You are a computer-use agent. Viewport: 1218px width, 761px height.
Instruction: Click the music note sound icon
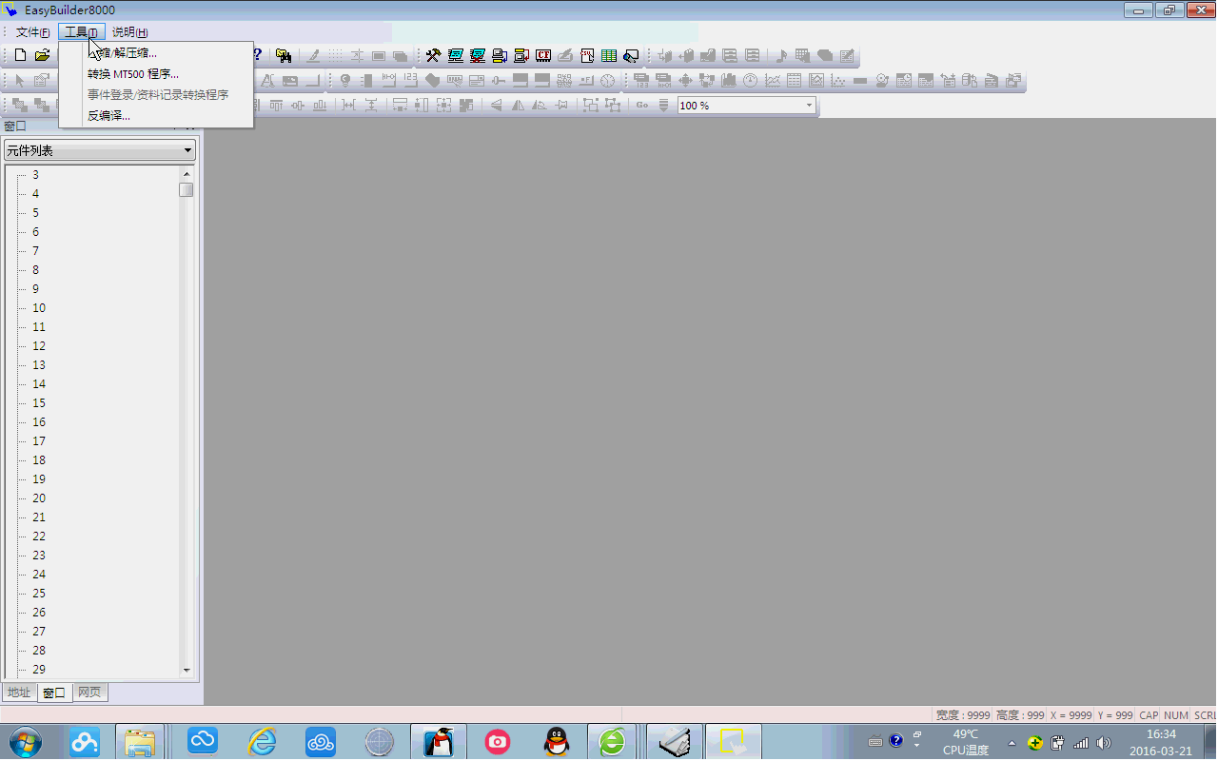pos(780,55)
